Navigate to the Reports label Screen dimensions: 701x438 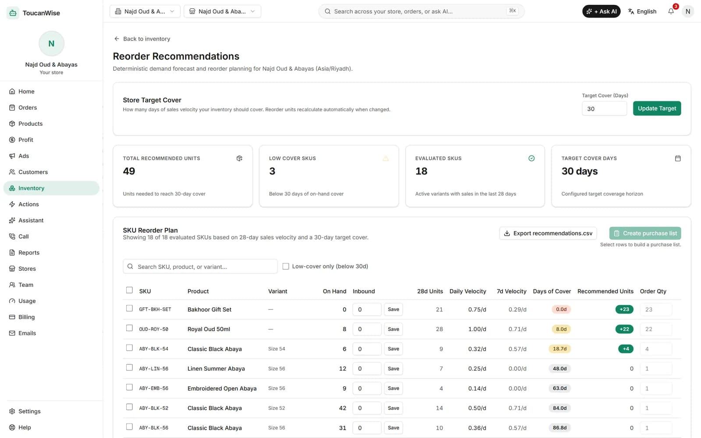(29, 253)
